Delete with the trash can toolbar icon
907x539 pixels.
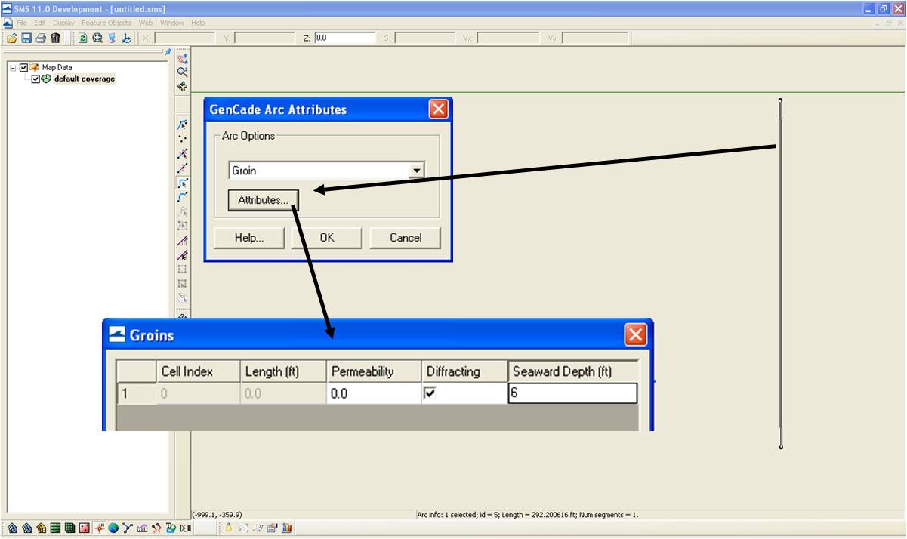tap(55, 38)
